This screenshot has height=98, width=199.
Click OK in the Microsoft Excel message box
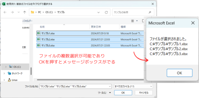(x=180, y=73)
